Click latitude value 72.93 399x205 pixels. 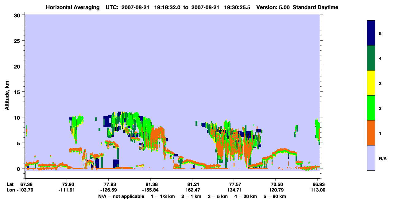(x=67, y=184)
